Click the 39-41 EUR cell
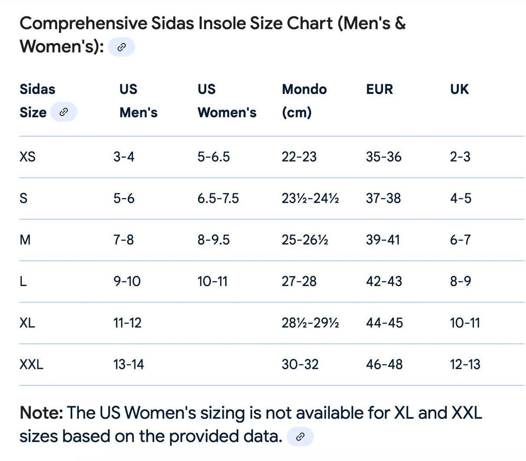The width and height of the screenshot is (526, 461). point(383,240)
